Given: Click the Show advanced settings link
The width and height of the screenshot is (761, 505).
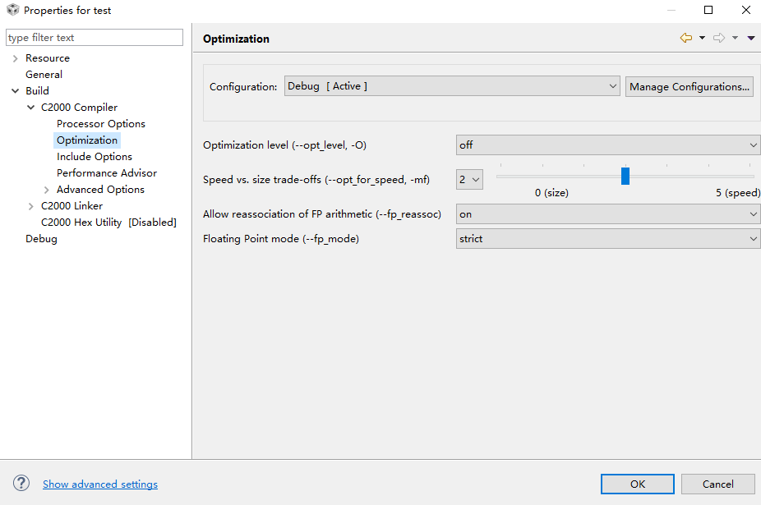Looking at the screenshot, I should pos(100,484).
